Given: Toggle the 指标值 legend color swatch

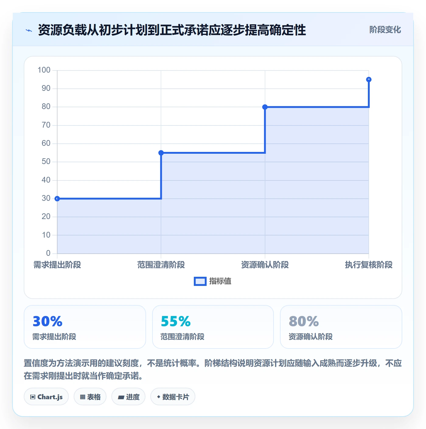Looking at the screenshot, I should 200,281.
